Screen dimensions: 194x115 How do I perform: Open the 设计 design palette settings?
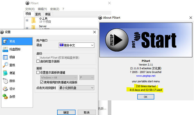5,89
